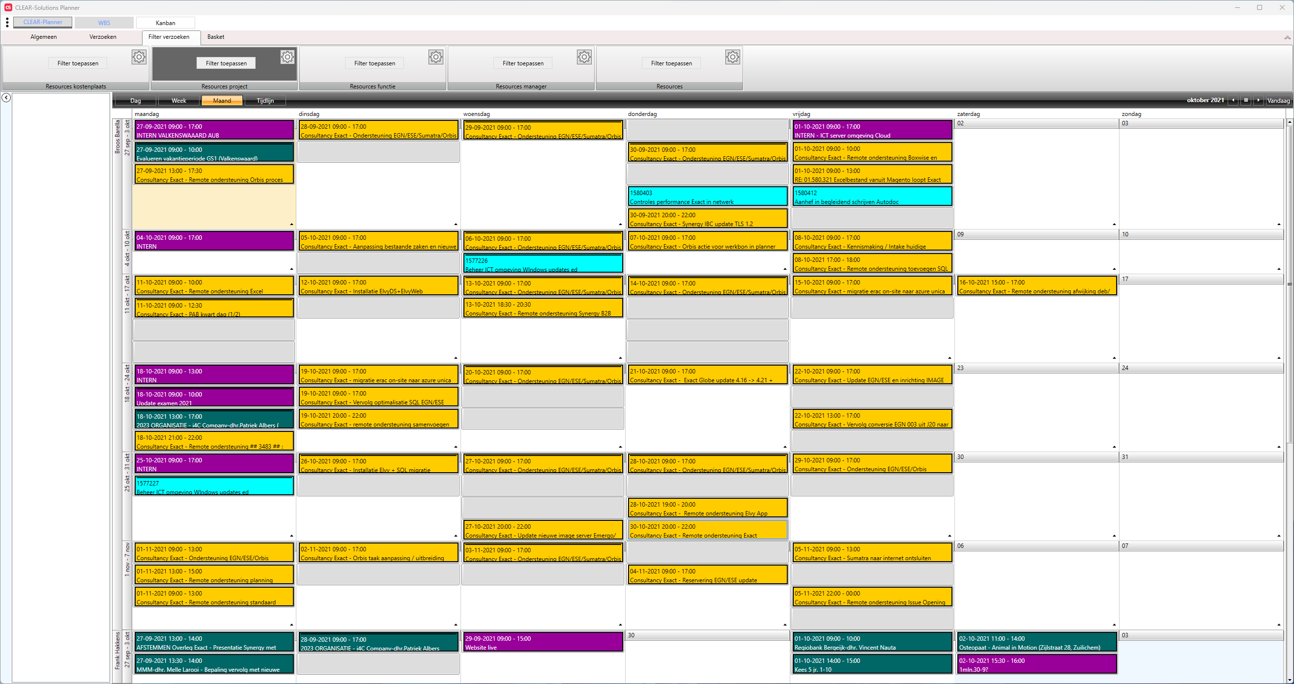Open the Regiobank Bergeijk appointment
The height and width of the screenshot is (684, 1294).
872,642
